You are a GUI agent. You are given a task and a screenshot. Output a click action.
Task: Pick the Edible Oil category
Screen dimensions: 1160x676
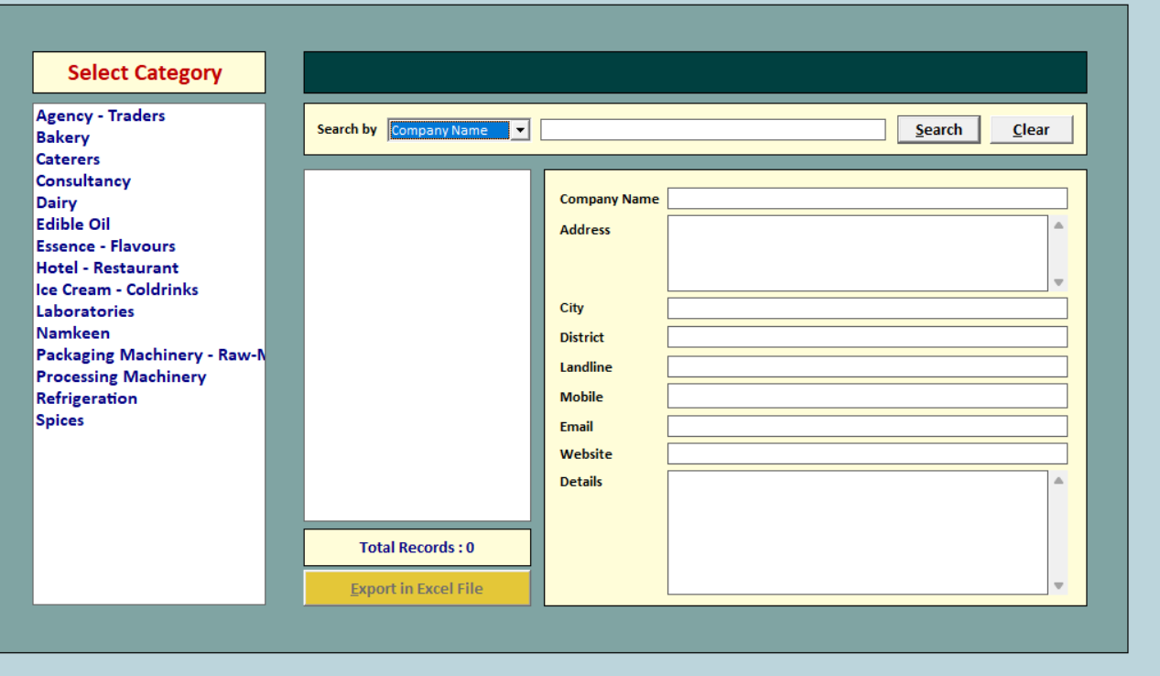tap(73, 224)
